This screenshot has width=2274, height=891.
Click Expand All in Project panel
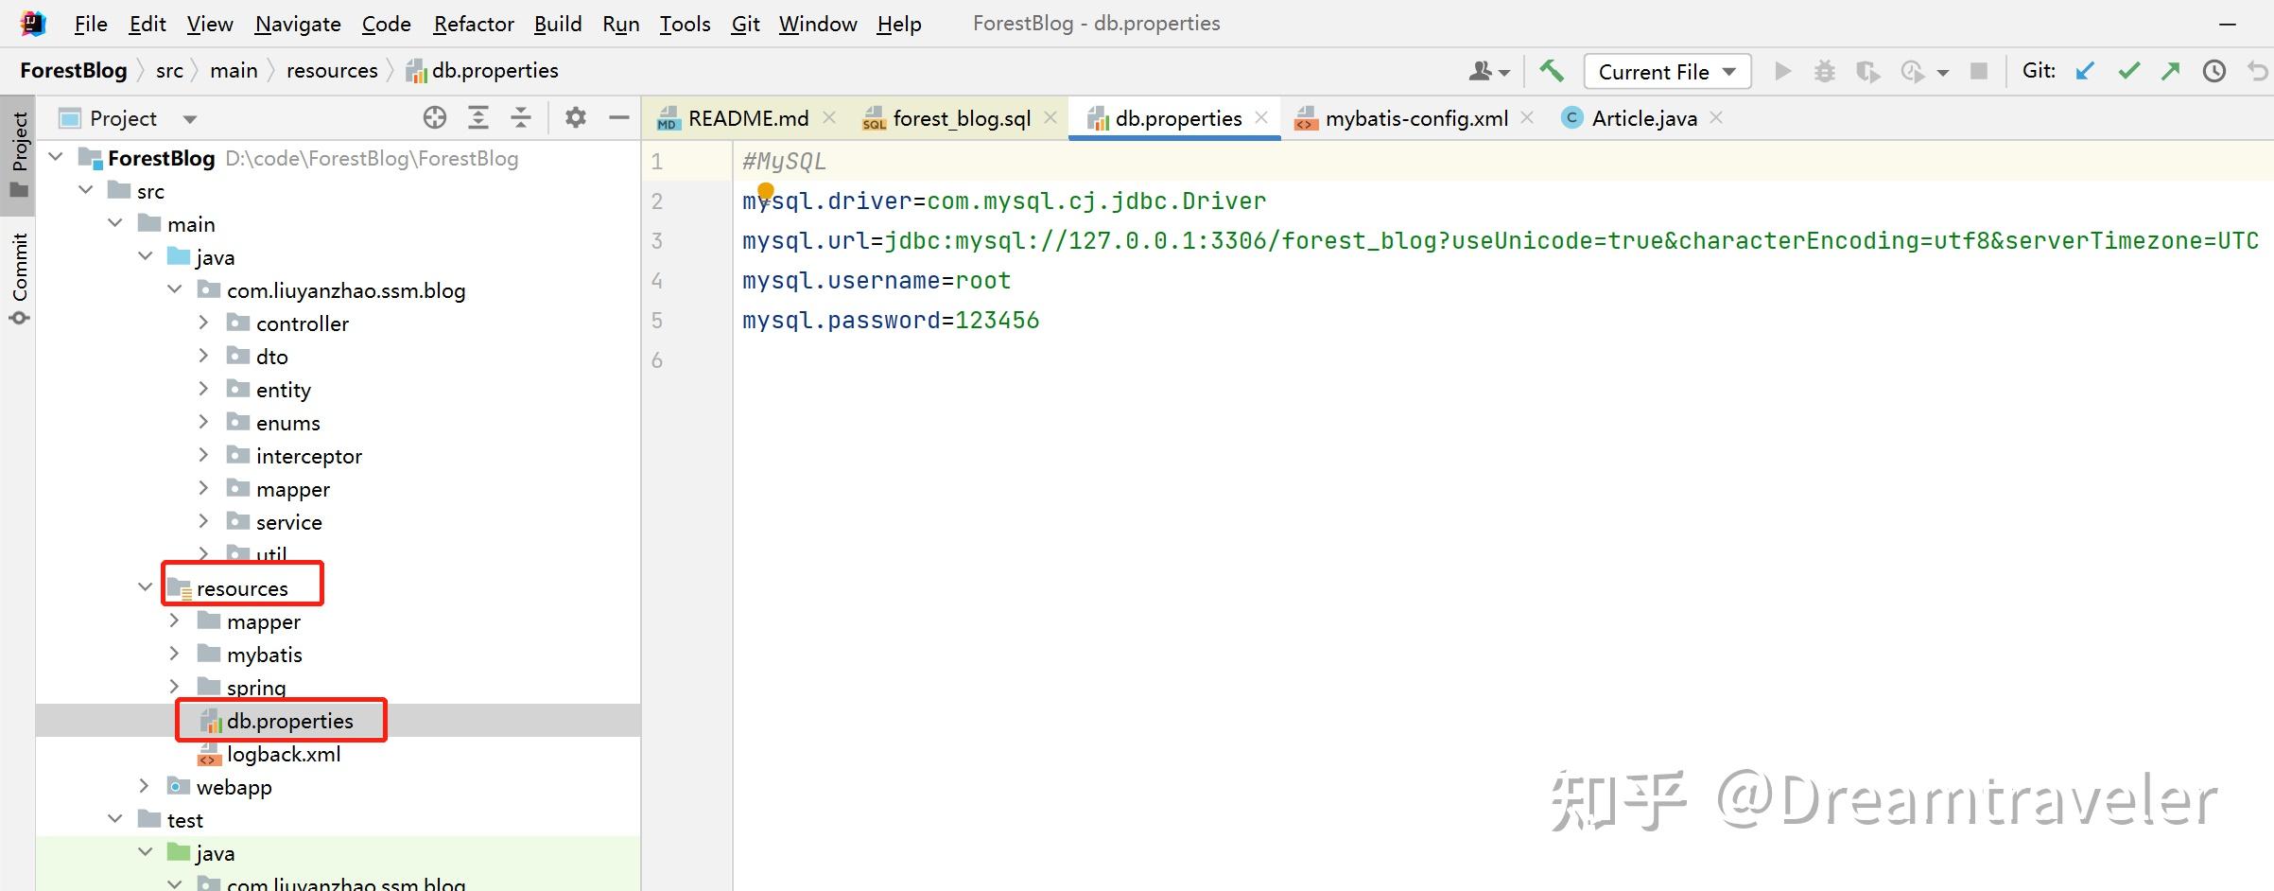[x=478, y=118]
